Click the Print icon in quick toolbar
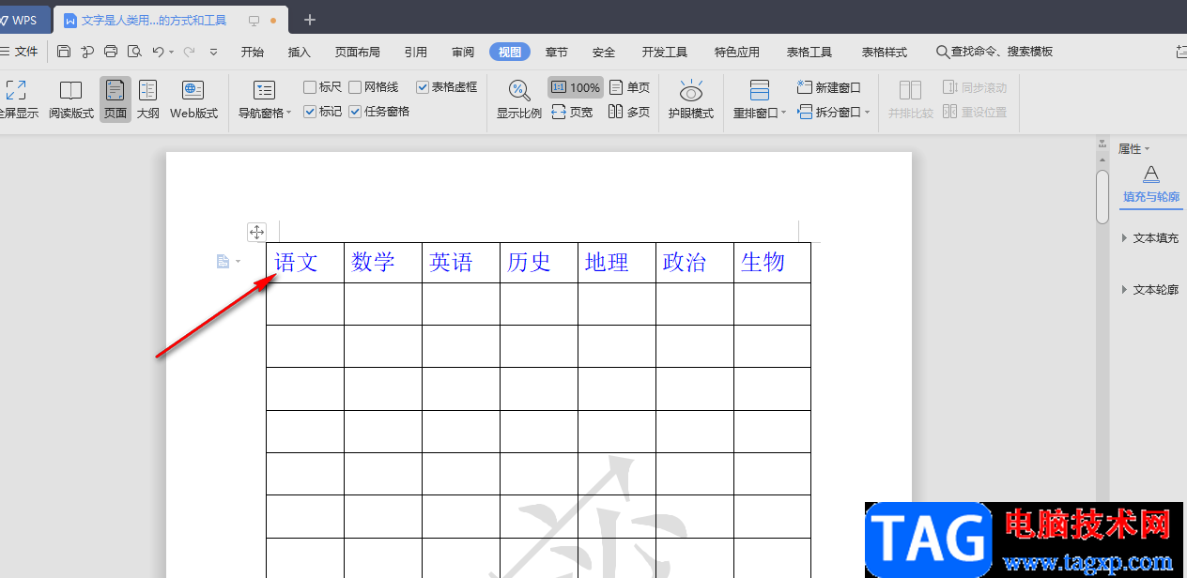The image size is (1187, 578). [x=111, y=52]
